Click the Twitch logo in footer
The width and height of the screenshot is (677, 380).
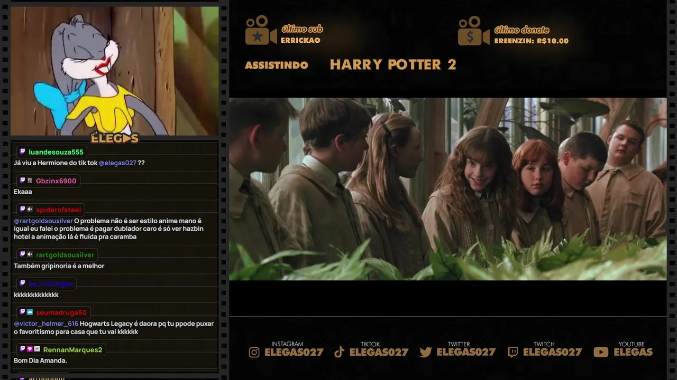point(513,352)
